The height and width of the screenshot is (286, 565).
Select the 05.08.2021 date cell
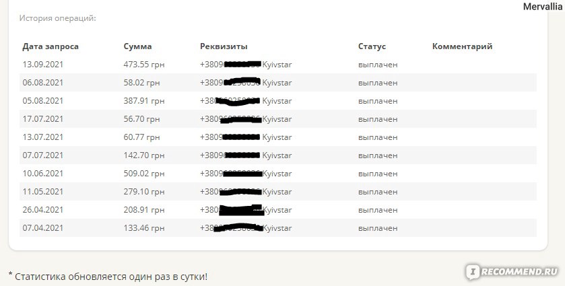pos(43,101)
